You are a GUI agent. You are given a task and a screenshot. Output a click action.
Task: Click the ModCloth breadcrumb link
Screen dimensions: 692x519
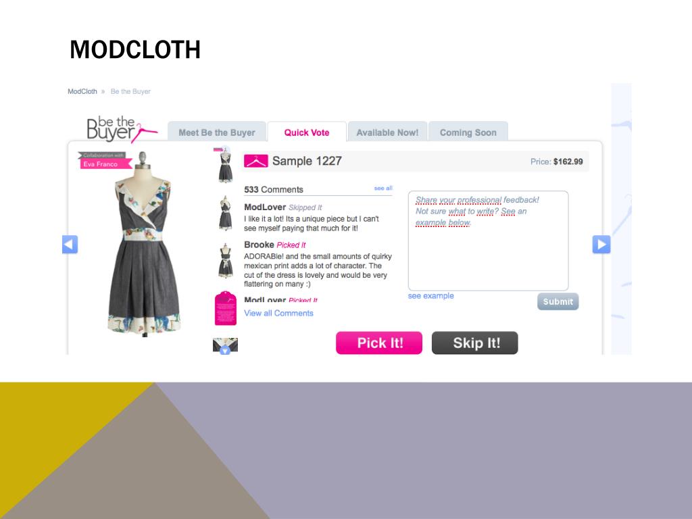pos(82,91)
